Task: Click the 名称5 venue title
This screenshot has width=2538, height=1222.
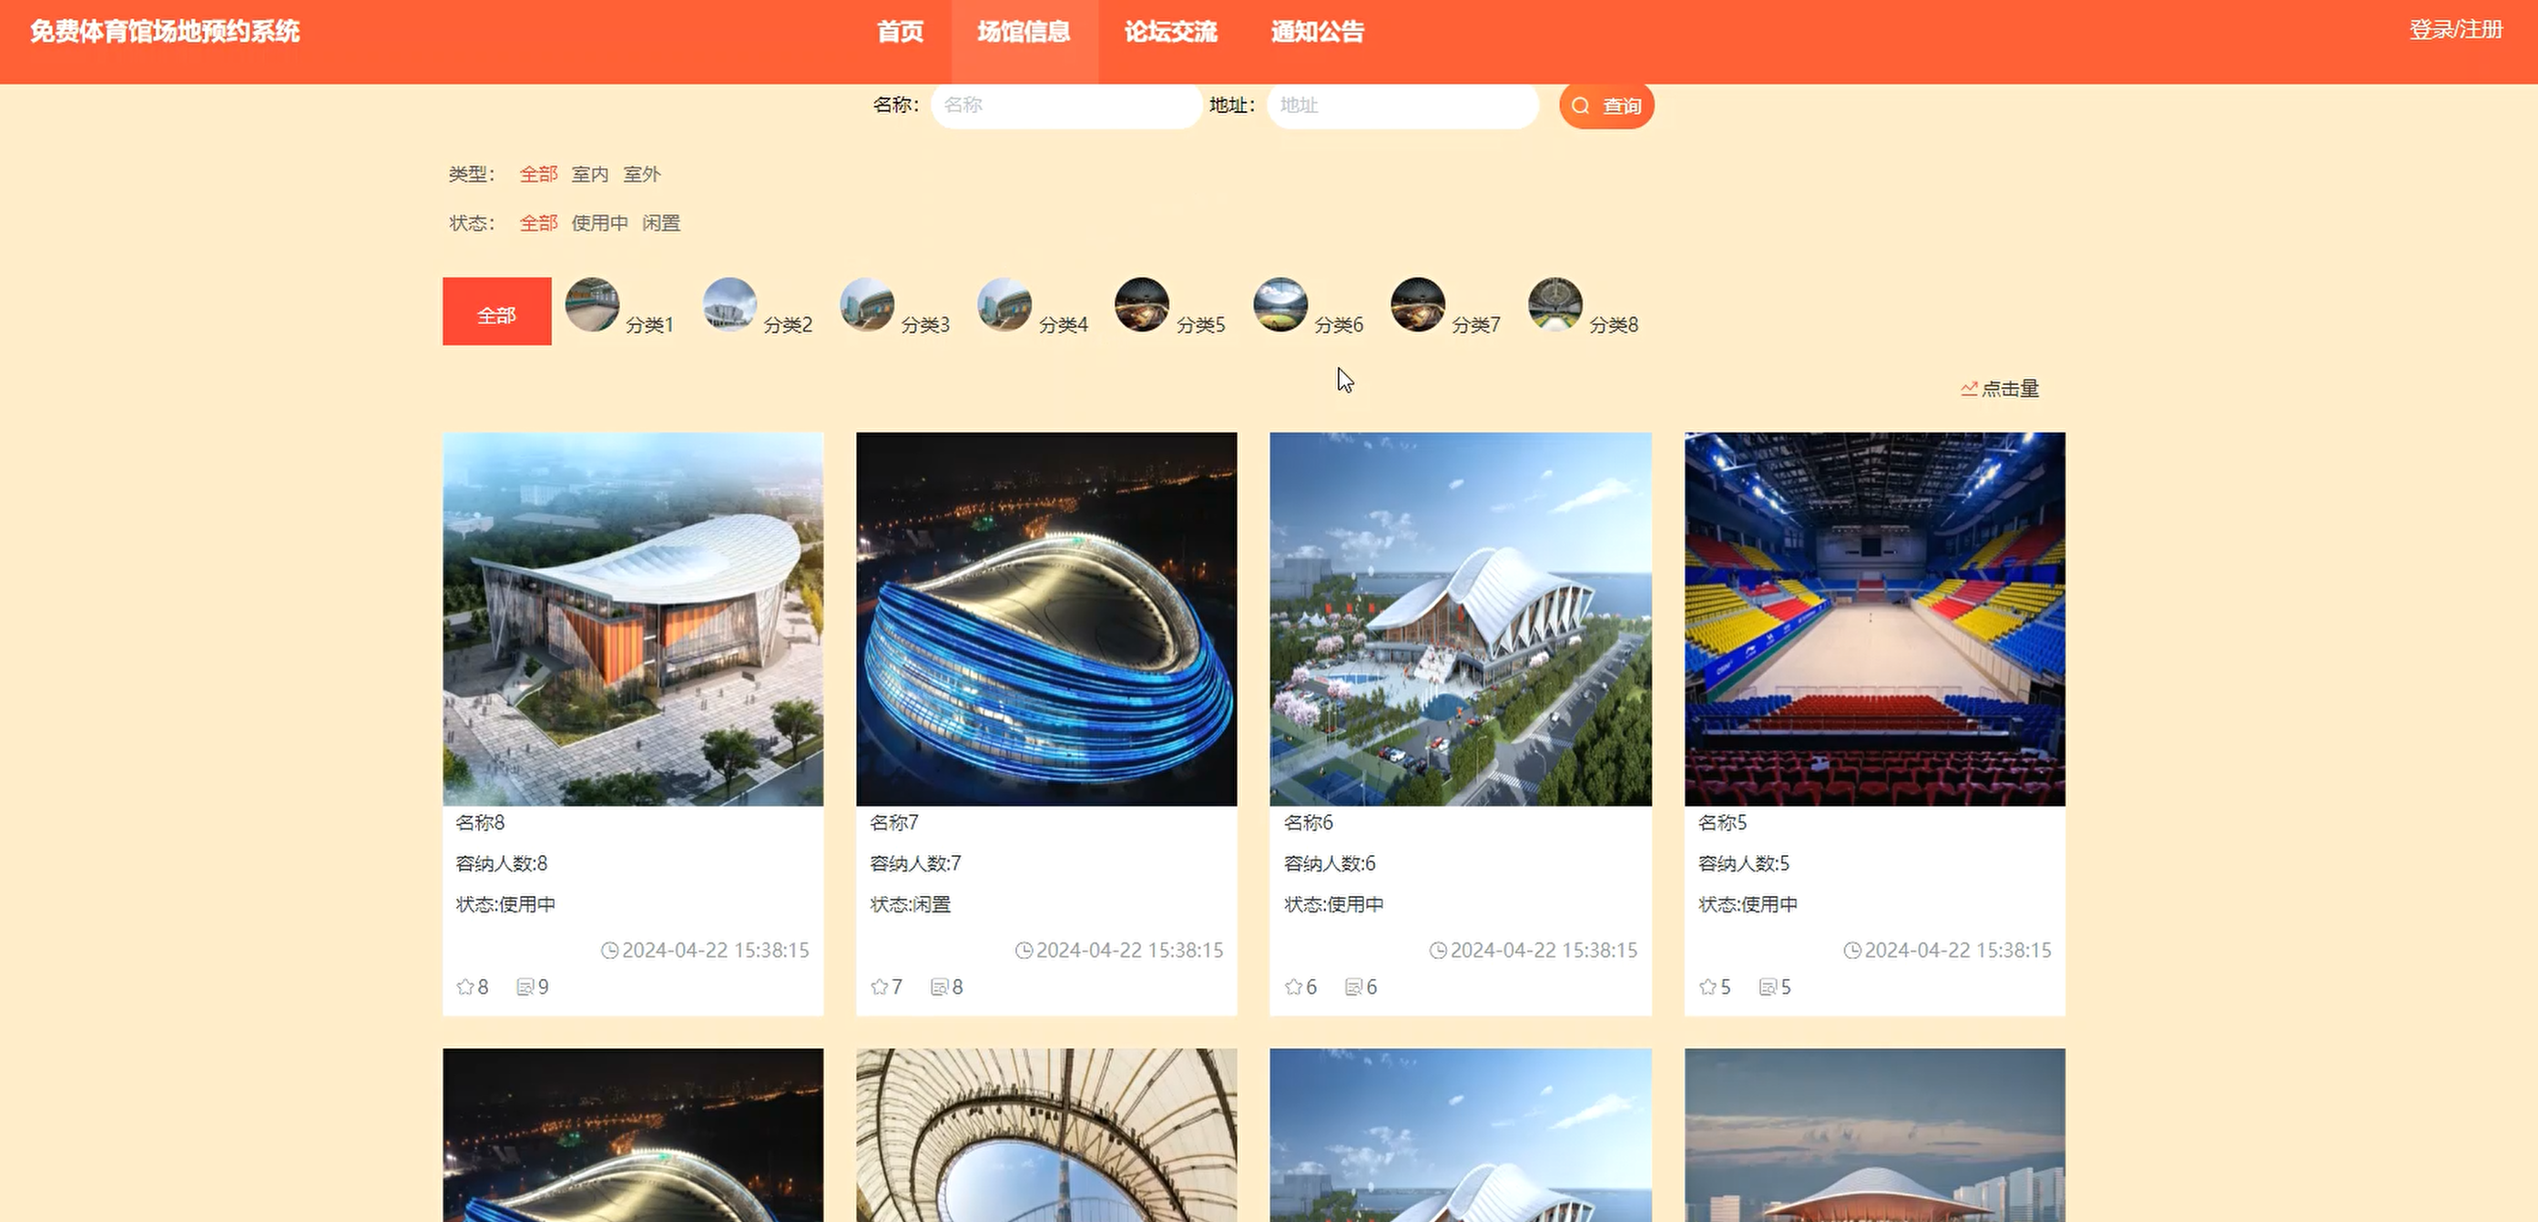Action: click(x=1722, y=823)
